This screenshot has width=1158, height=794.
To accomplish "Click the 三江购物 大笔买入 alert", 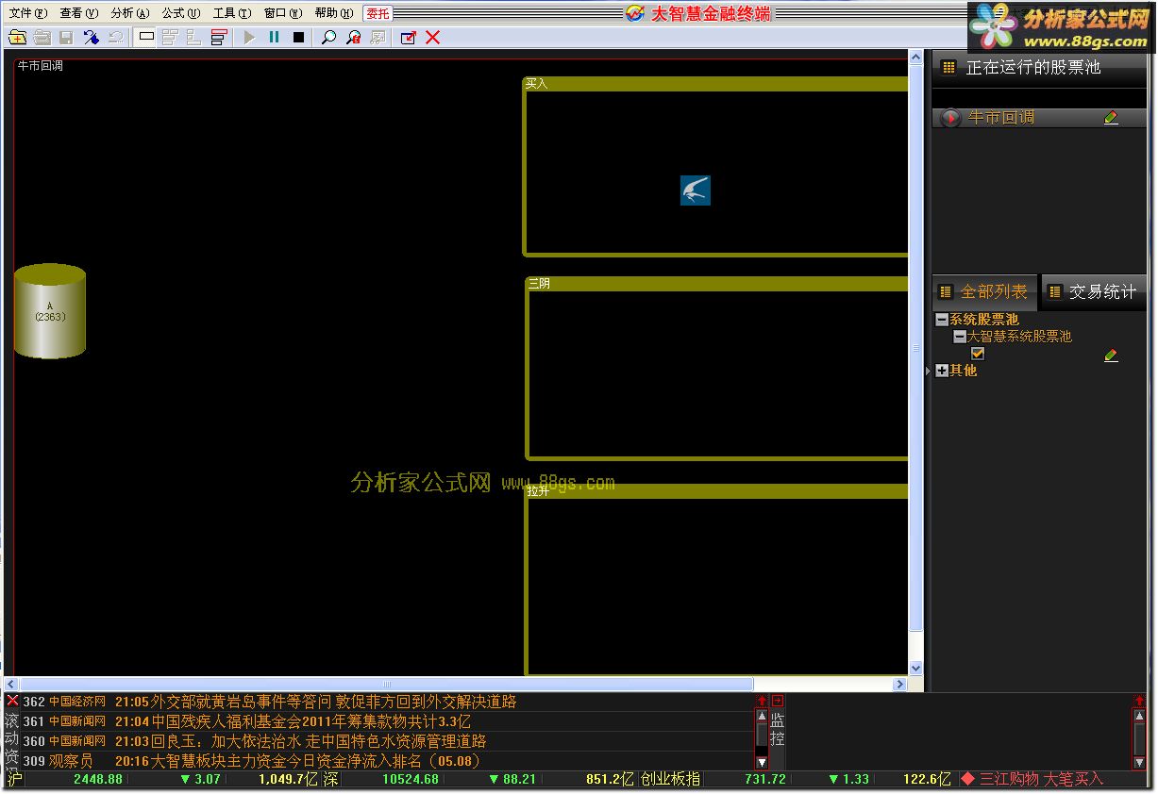I will pos(1032,779).
